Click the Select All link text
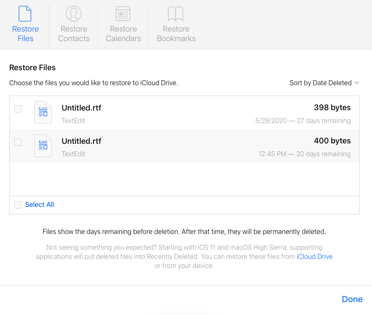The width and height of the screenshot is (372, 315). (39, 204)
